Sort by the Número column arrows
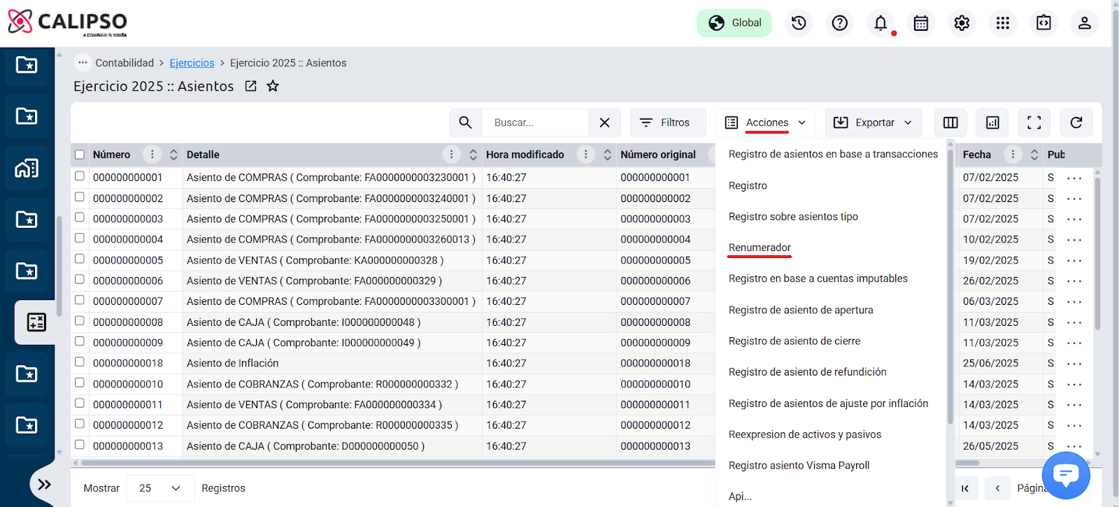The width and height of the screenshot is (1119, 507). (x=173, y=155)
